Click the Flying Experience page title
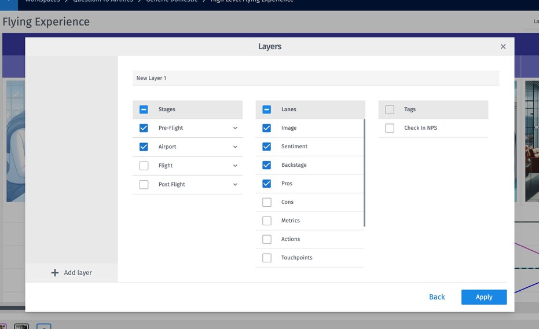The image size is (539, 329). pyautogui.click(x=46, y=21)
